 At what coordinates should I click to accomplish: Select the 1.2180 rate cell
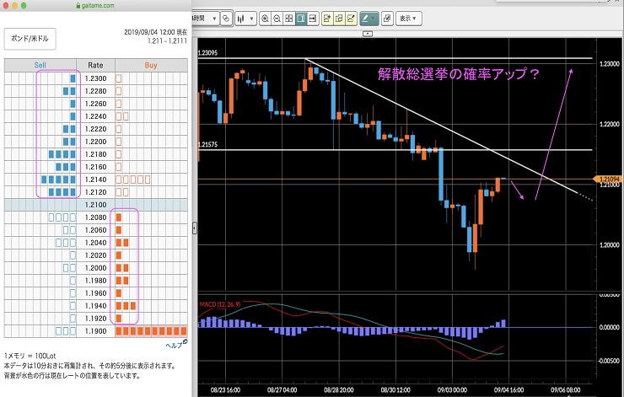point(96,154)
